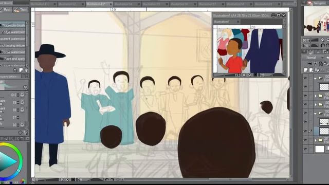Click the stepper beside value 60
329x185 pixels.
tap(18, 124)
